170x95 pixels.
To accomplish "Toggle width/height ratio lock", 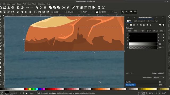I will coord(97,12).
